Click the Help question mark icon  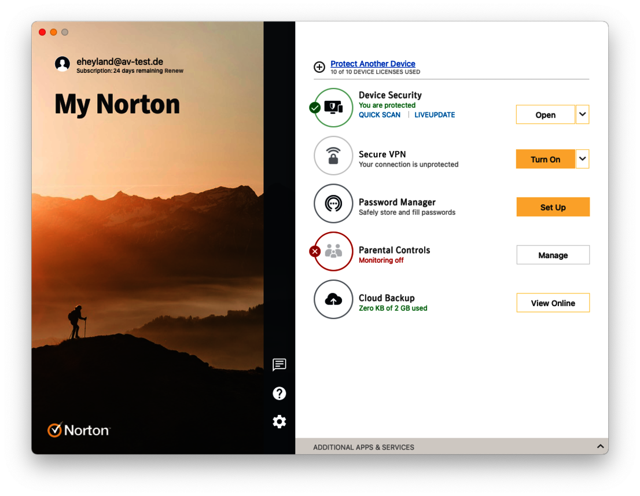tap(279, 393)
